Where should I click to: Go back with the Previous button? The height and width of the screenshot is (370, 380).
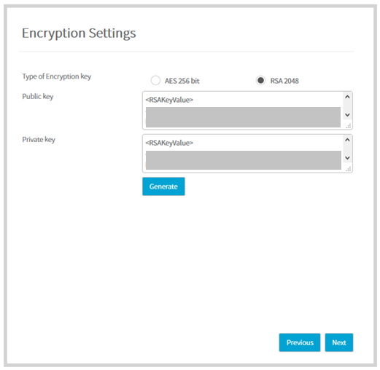[x=300, y=342]
